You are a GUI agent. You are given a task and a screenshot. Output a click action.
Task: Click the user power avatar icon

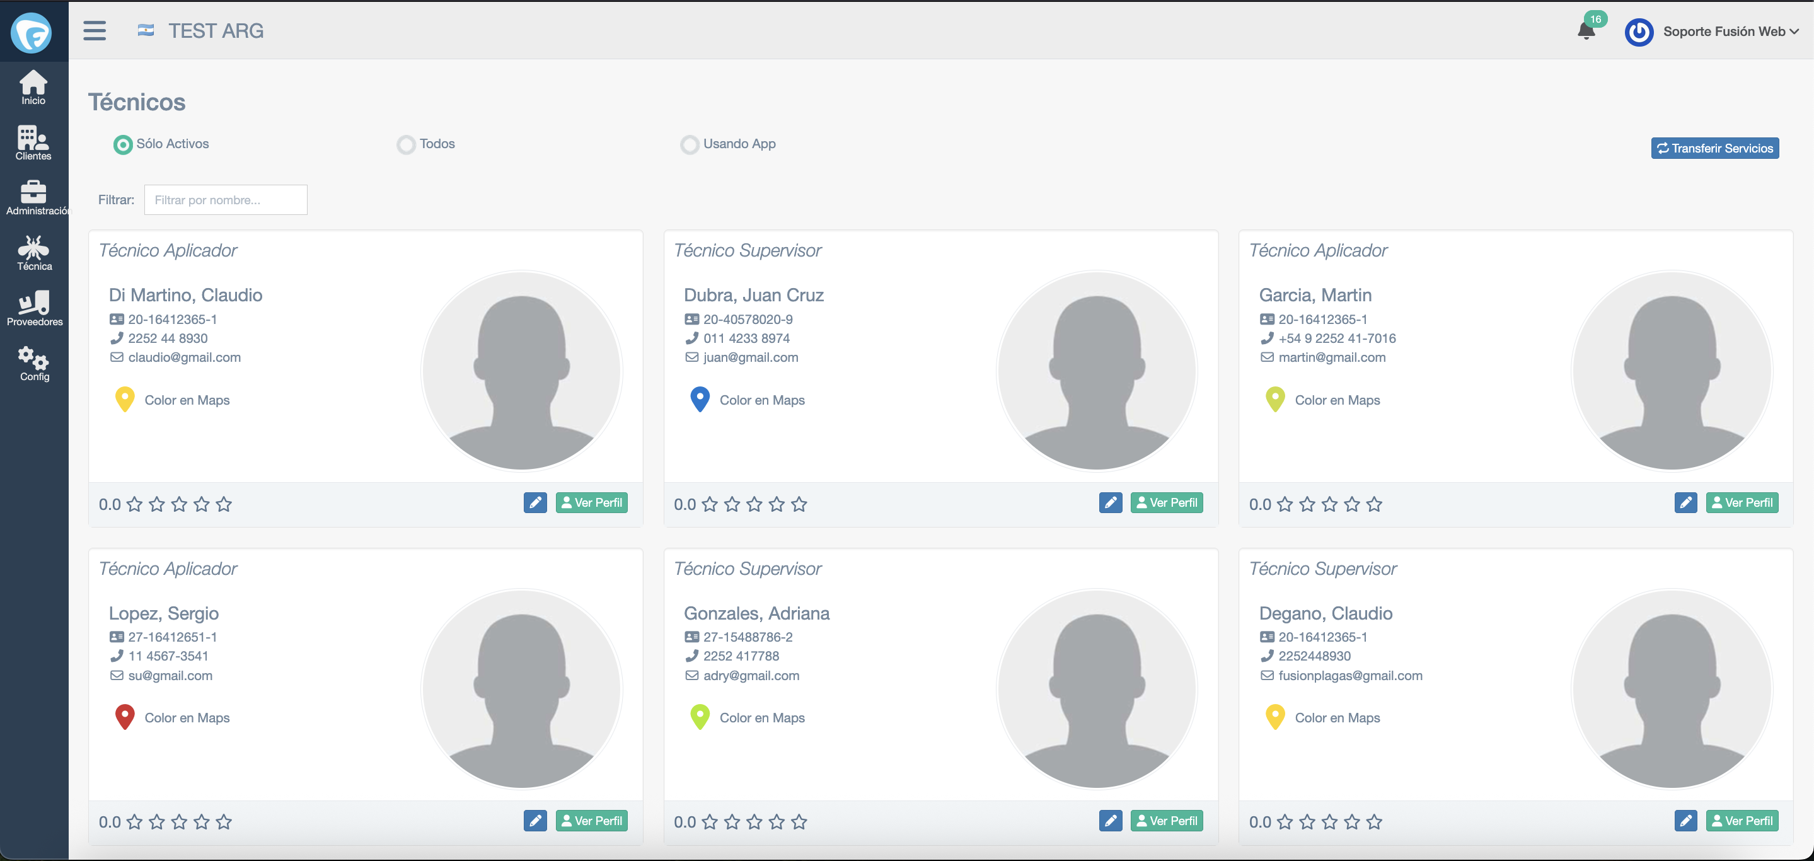pyautogui.click(x=1639, y=32)
